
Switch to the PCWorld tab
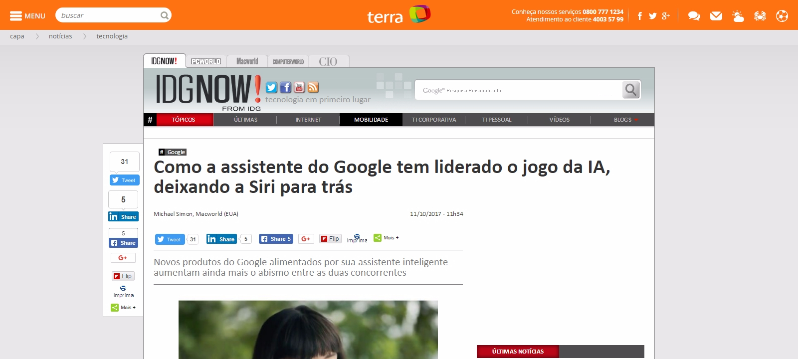pos(206,61)
